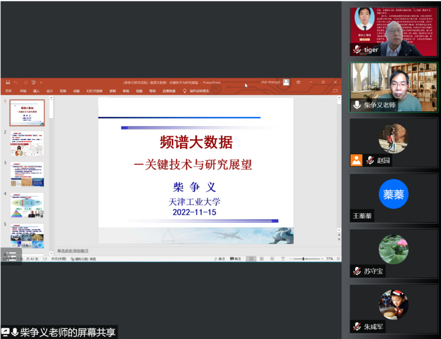441x339 pixels.
Task: Click the scroll-up arrow of the slide editor
Action: coord(339,101)
